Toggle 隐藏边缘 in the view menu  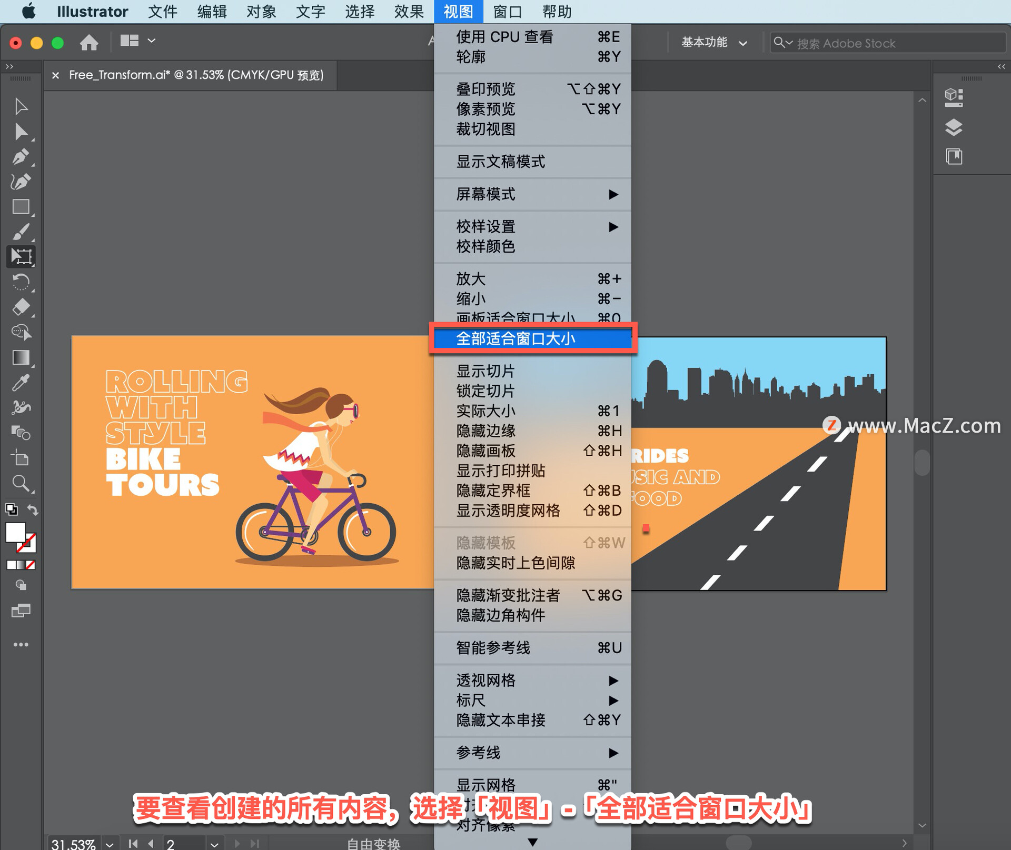tap(532, 431)
